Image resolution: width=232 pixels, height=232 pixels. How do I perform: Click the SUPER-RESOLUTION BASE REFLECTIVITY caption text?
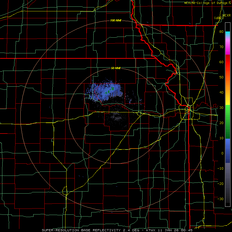point(81,230)
